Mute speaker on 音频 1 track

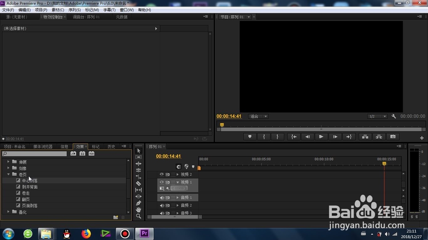pos(162,197)
